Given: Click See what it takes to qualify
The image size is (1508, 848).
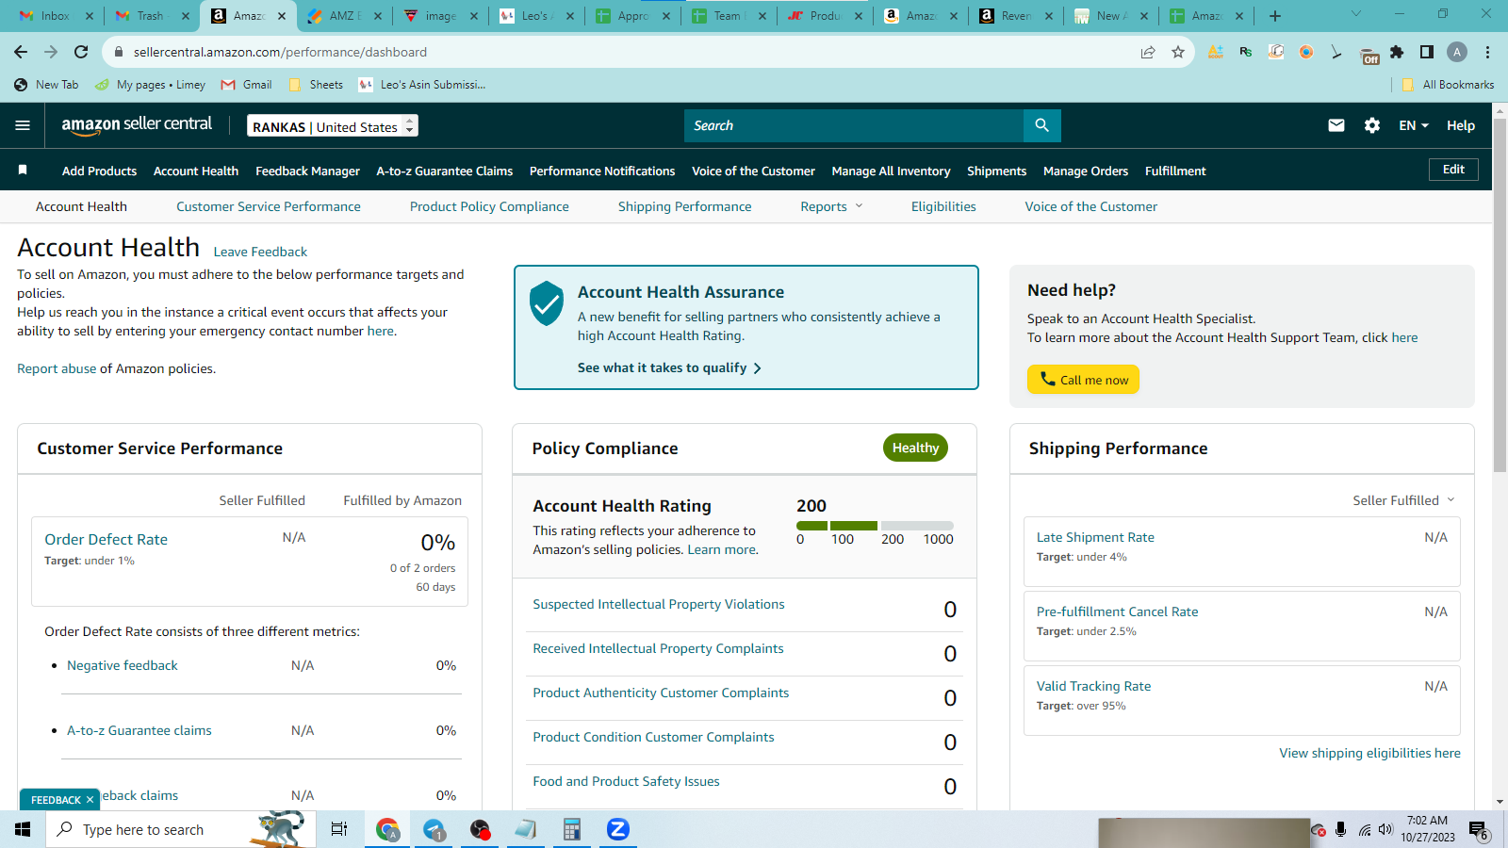Looking at the screenshot, I should 669,367.
